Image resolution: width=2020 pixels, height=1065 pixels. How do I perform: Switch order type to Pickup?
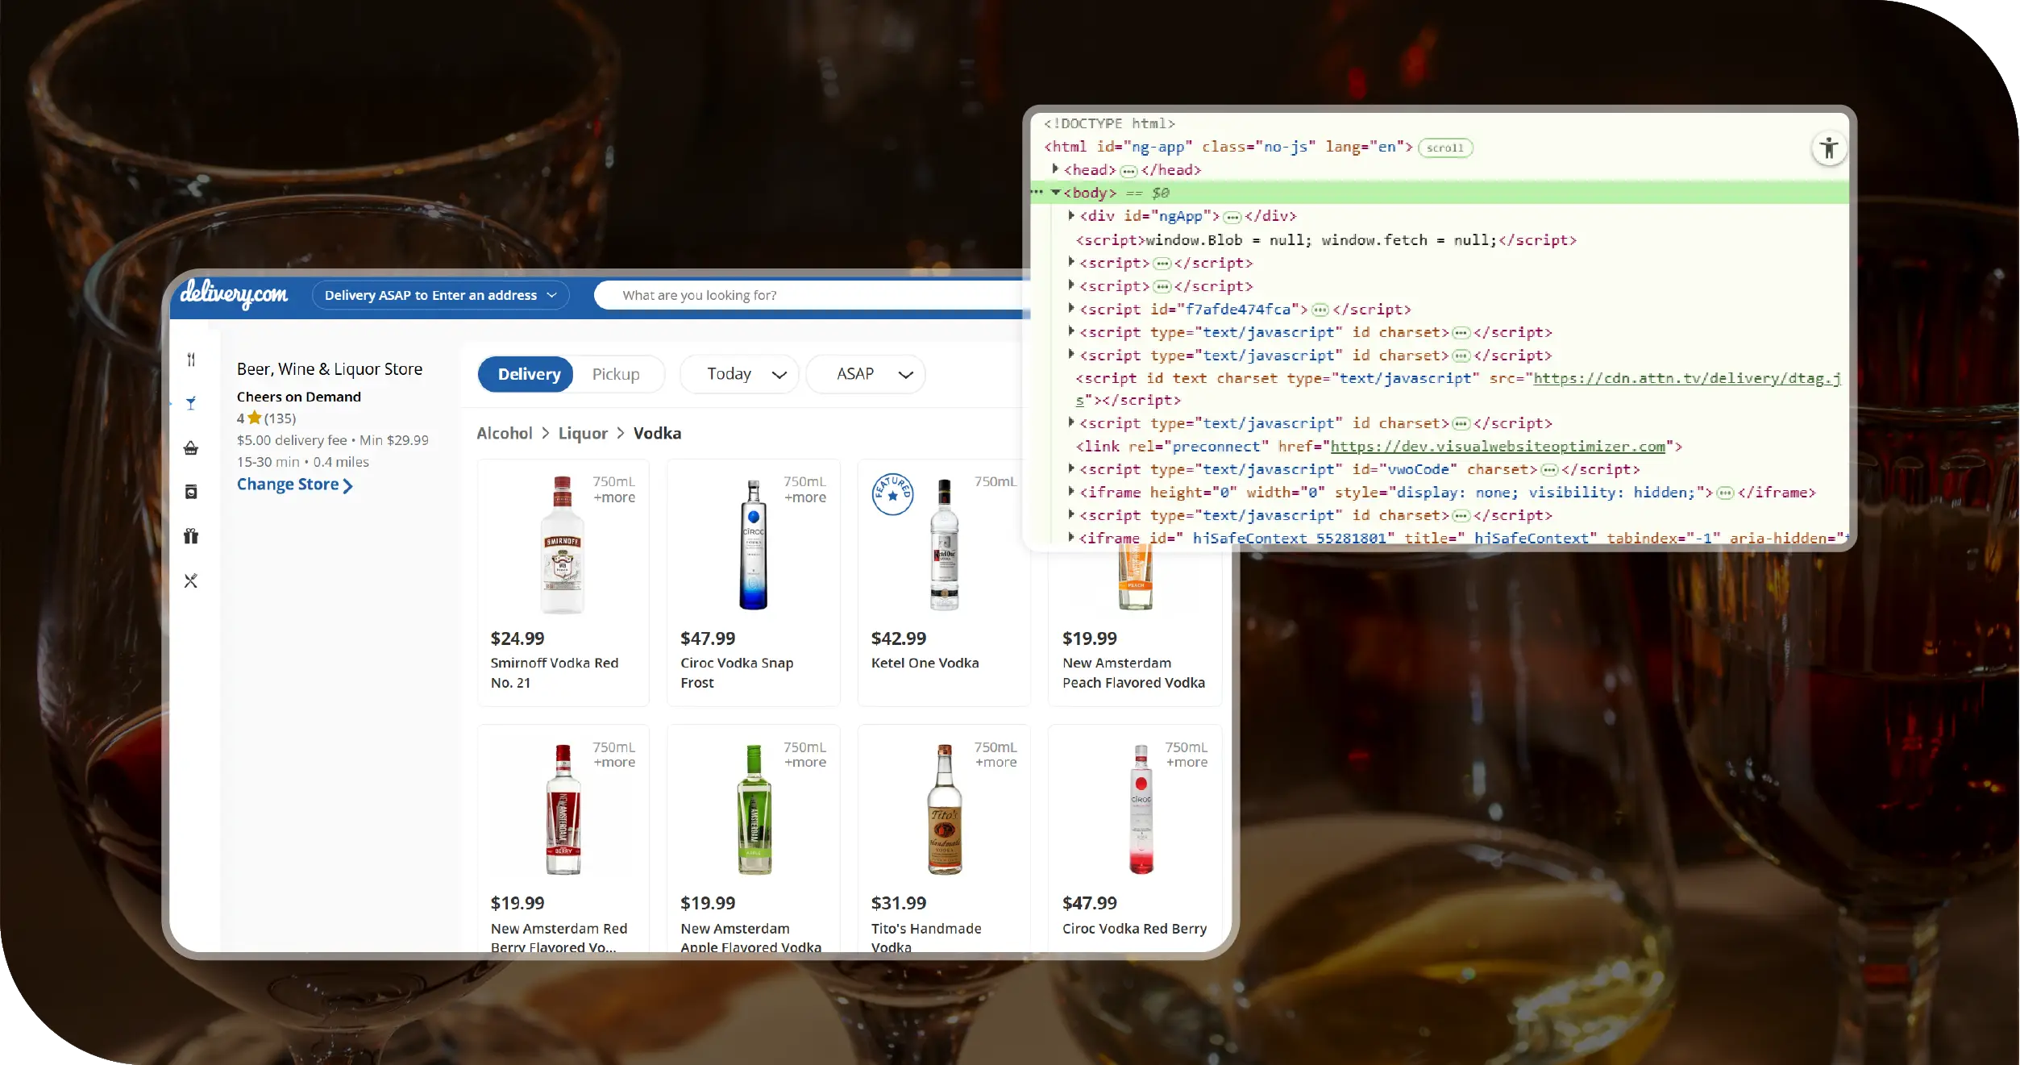[616, 374]
